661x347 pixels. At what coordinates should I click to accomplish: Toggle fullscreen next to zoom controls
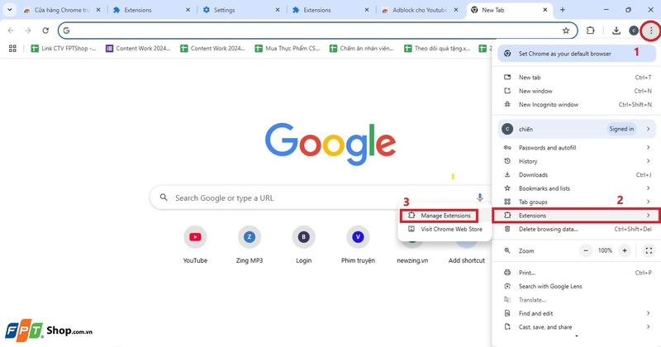tap(649, 250)
